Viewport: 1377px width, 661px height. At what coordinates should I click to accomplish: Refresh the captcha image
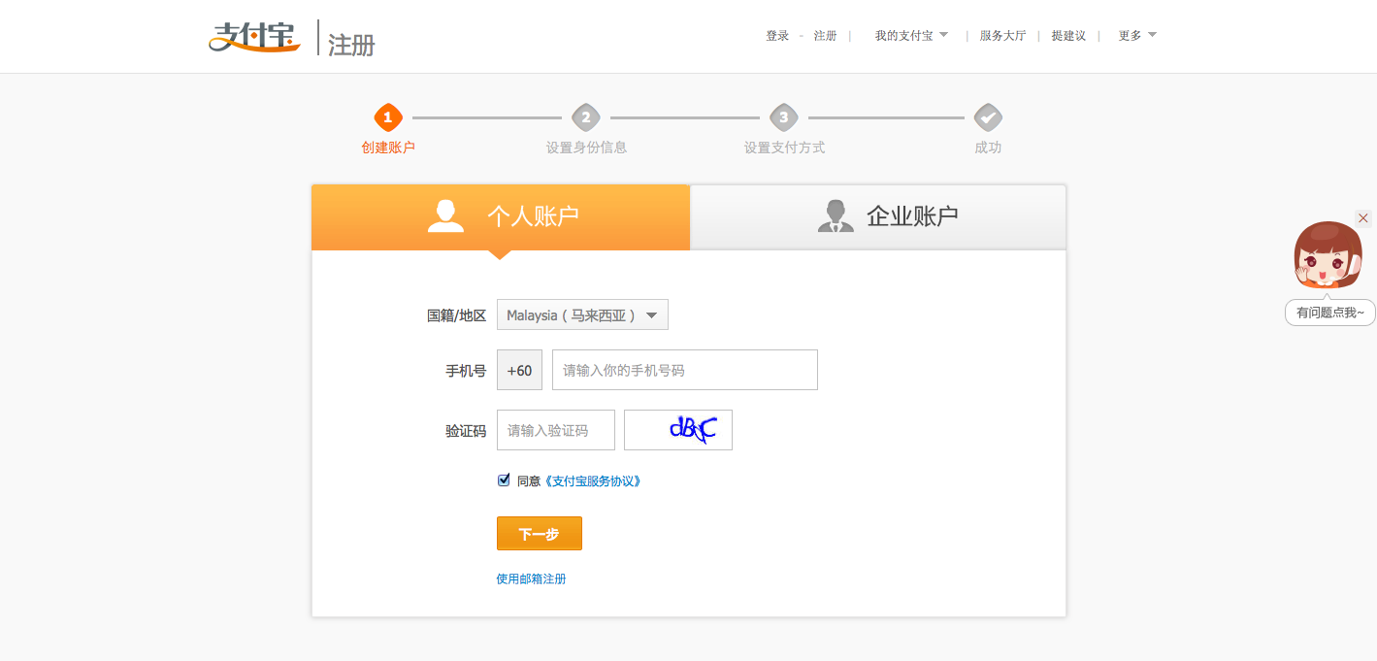pos(678,430)
